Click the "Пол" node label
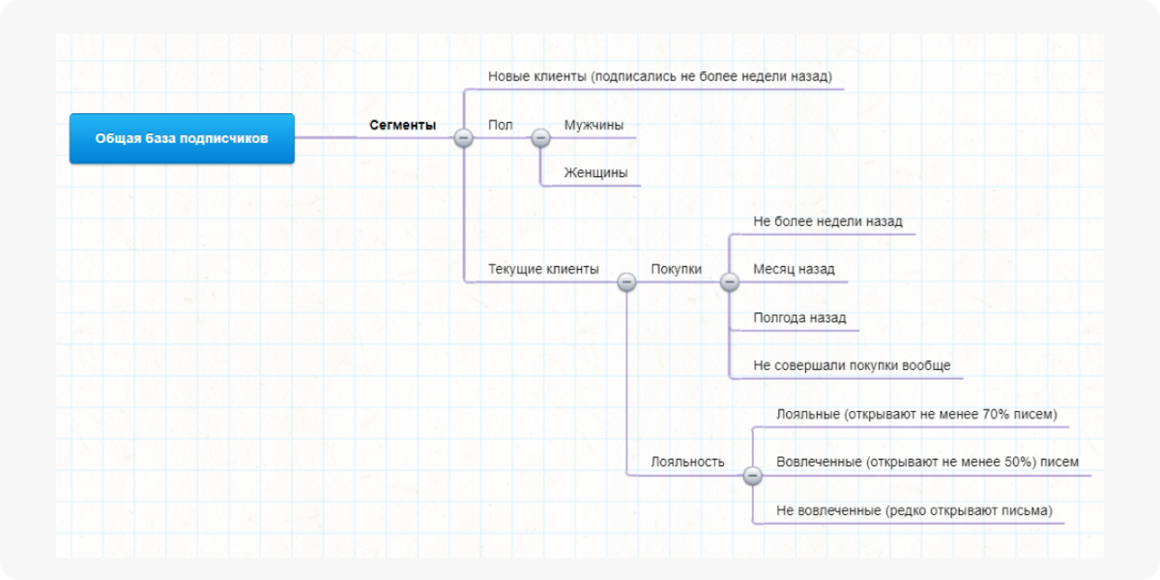The width and height of the screenshot is (1160, 580). [500, 125]
